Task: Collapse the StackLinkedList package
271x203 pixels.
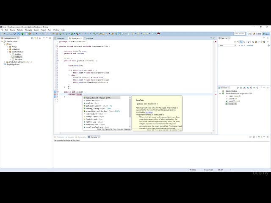Action: click(8, 52)
